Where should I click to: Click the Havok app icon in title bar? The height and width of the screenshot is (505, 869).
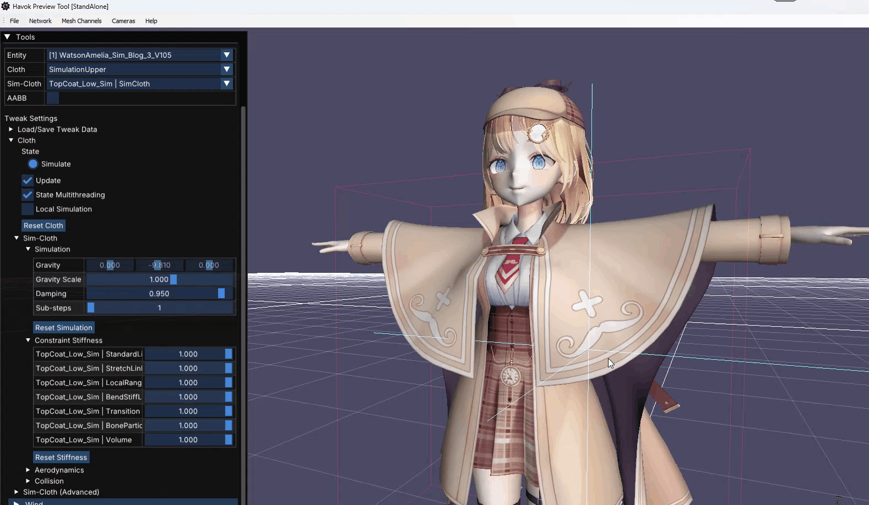(6, 6)
